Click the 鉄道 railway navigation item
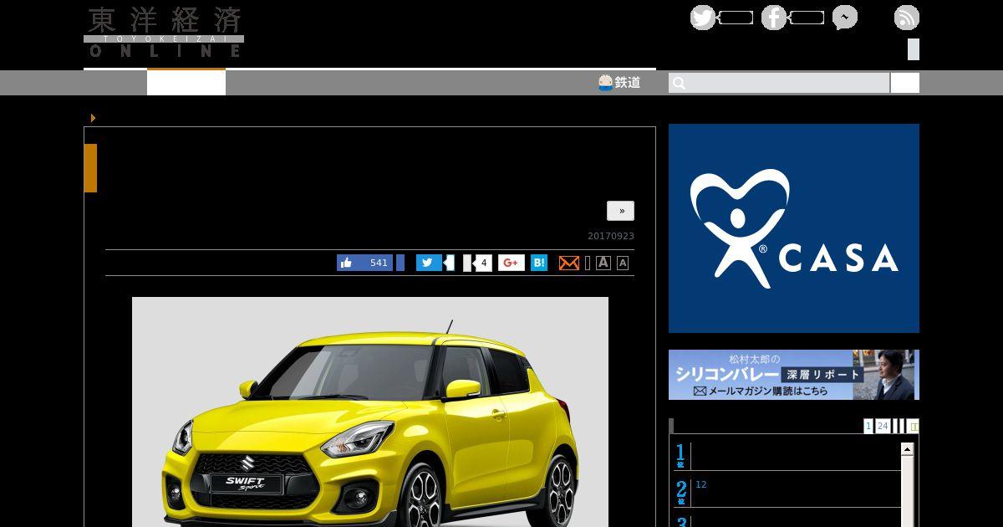The height and width of the screenshot is (527, 1003). [619, 82]
